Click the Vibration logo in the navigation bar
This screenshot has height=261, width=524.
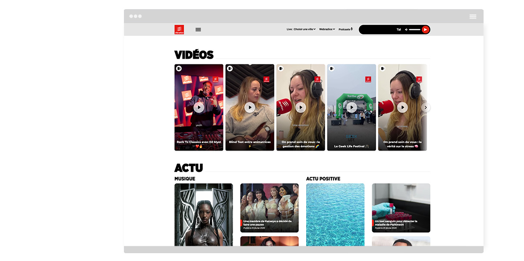pyautogui.click(x=180, y=30)
